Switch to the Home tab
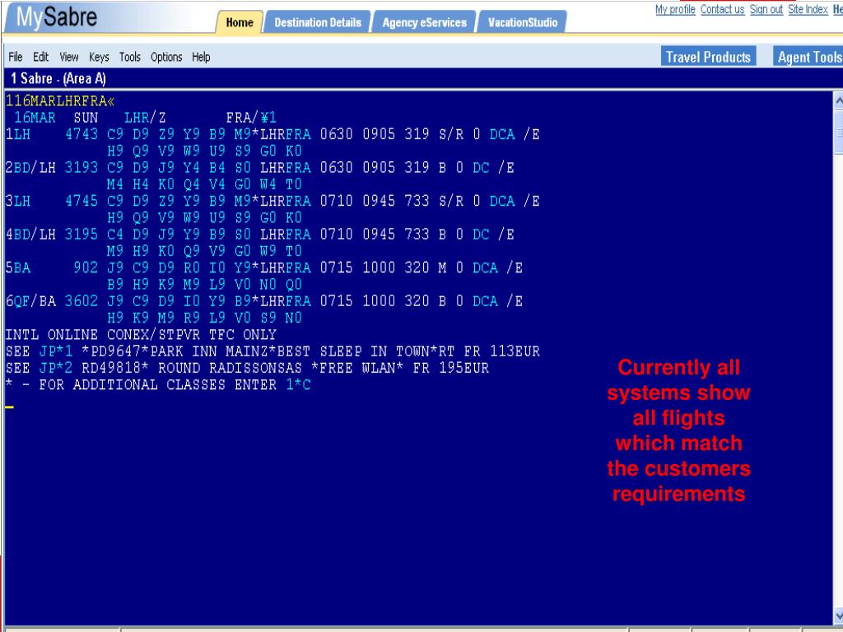The height and width of the screenshot is (632, 843). [x=240, y=22]
